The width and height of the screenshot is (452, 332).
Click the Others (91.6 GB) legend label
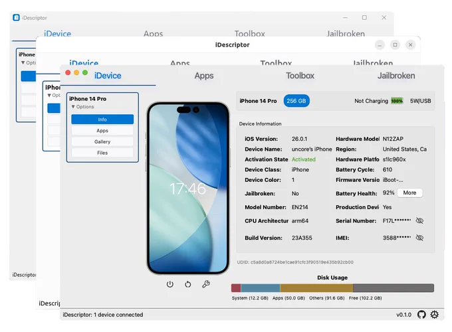pos(327,298)
